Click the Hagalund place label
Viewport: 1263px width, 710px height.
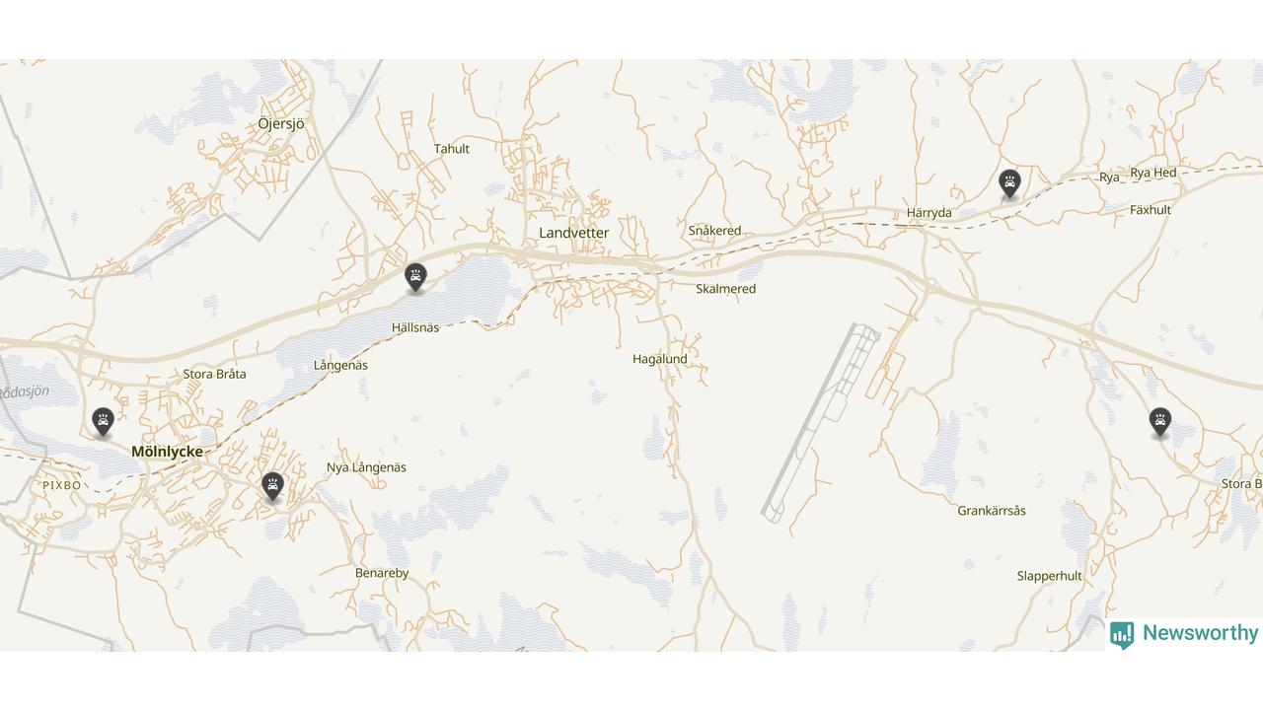point(660,359)
